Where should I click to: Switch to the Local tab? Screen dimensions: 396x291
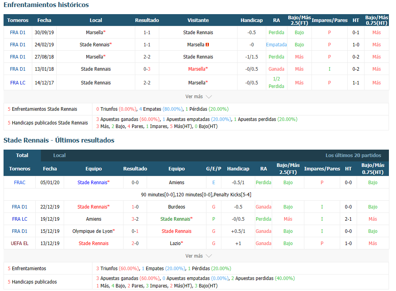click(x=59, y=156)
